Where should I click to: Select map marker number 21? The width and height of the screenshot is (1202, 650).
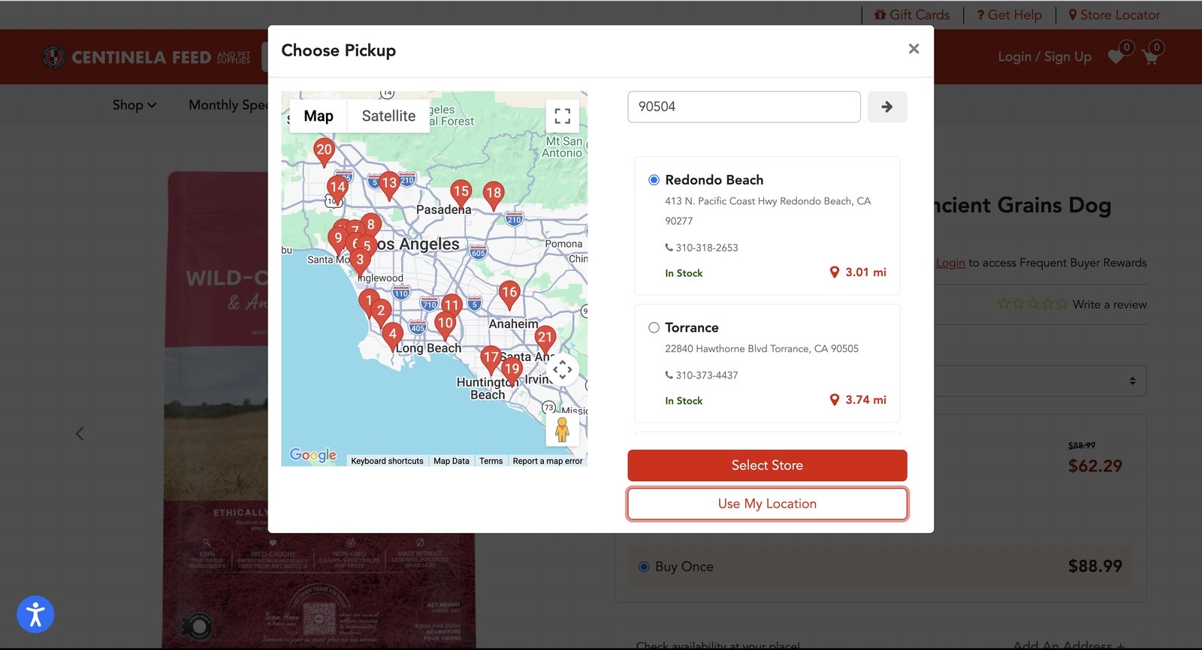point(545,339)
